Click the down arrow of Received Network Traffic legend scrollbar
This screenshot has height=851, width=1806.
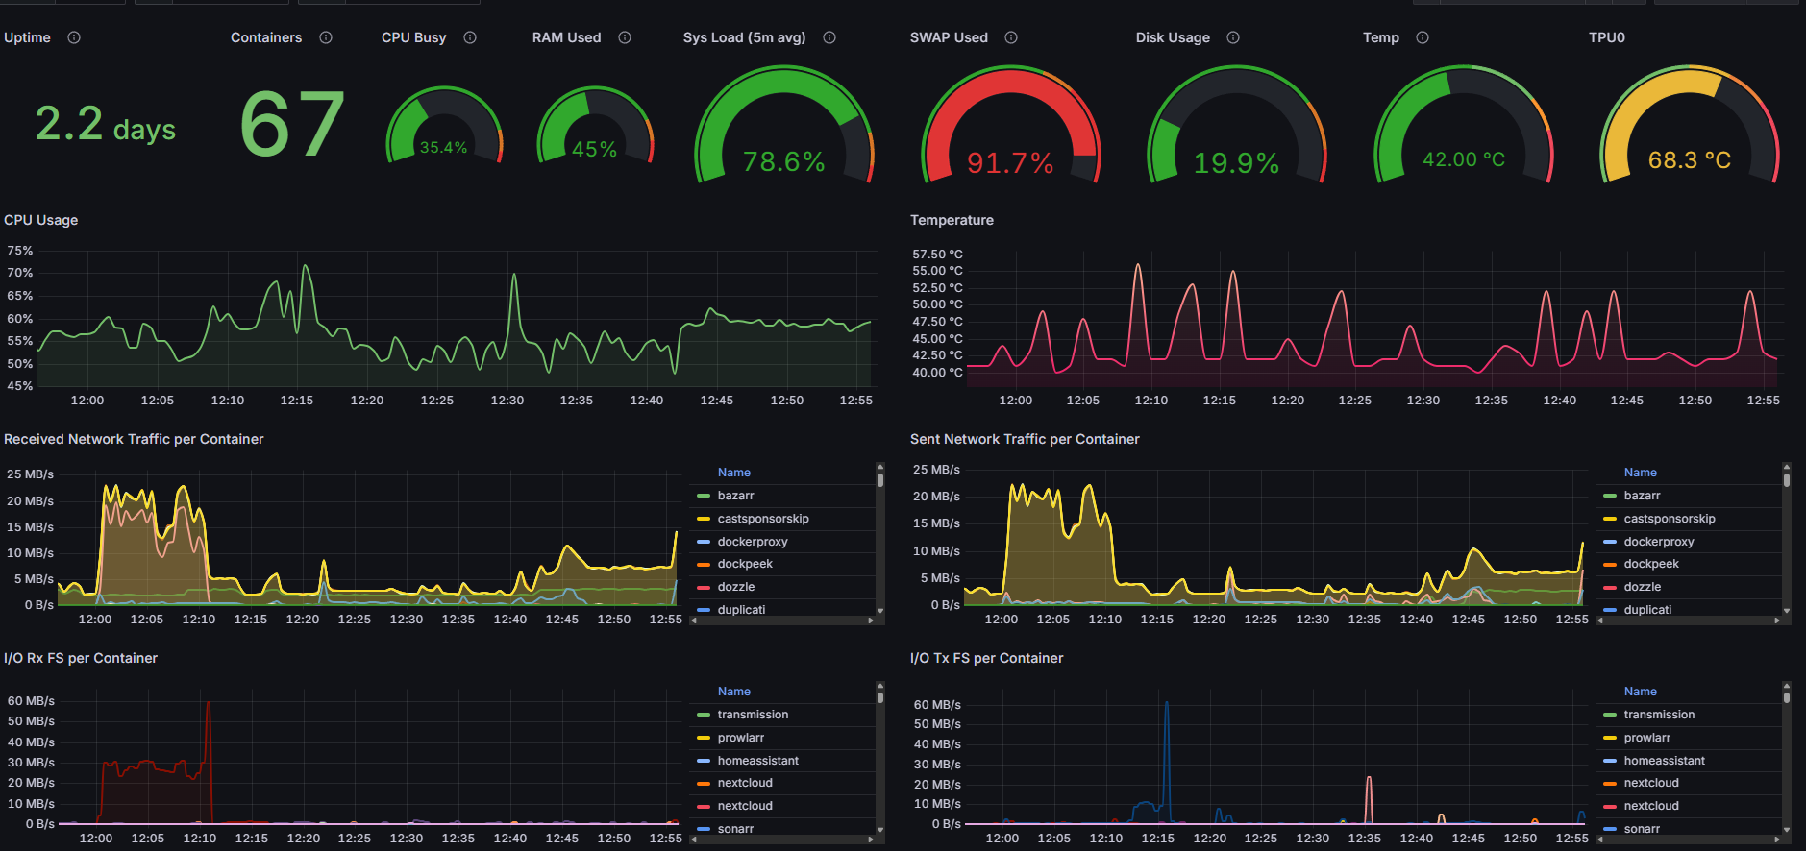pos(879,611)
